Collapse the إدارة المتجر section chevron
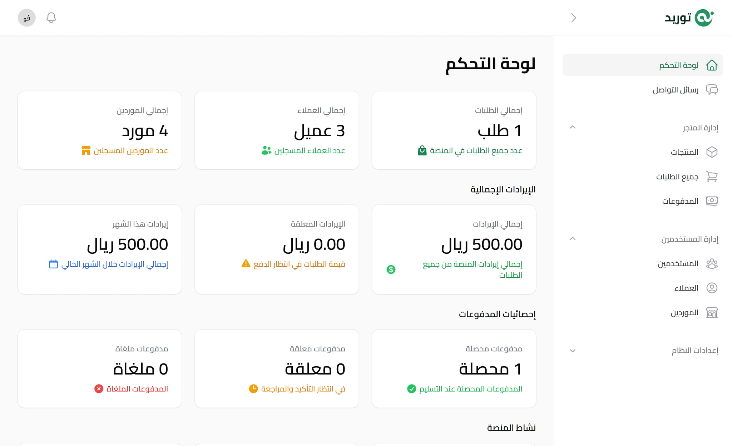The width and height of the screenshot is (732, 446). (573, 127)
